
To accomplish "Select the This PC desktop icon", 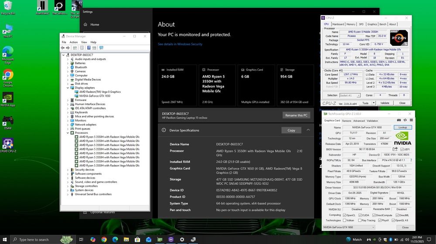I will 8,30.
